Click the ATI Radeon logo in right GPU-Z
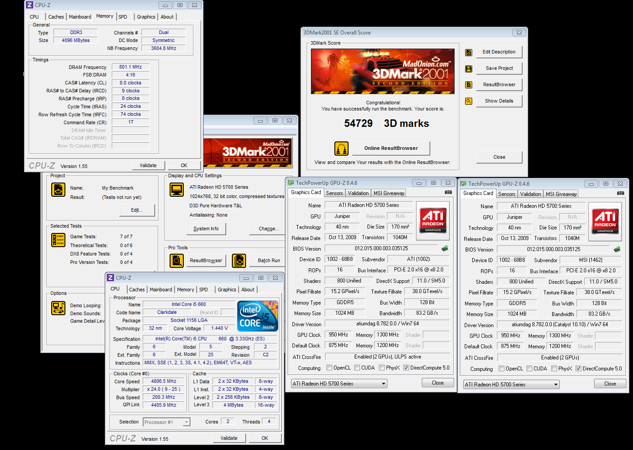The height and width of the screenshot is (450, 633). (605, 221)
